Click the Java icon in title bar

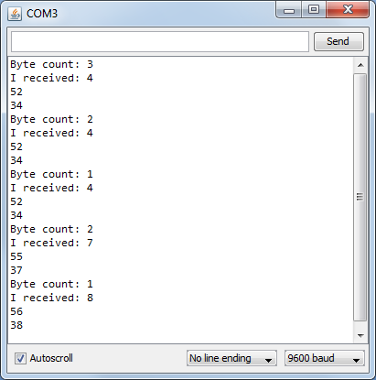pos(15,14)
